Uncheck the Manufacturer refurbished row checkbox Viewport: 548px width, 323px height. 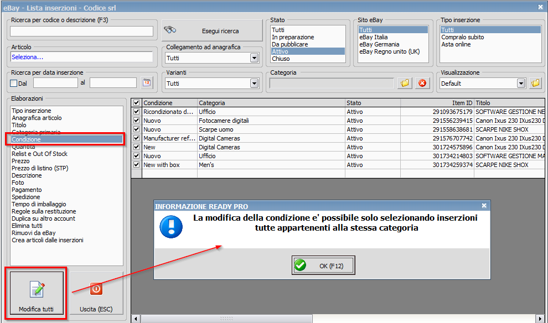tap(136, 138)
